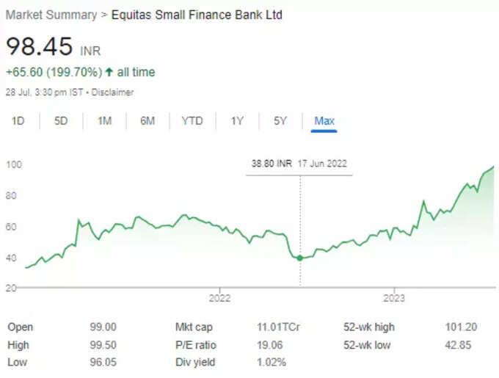Select the YTD range tab
The height and width of the screenshot is (378, 499).
click(x=192, y=121)
